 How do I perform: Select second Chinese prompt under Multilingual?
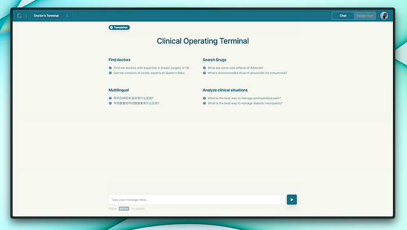point(136,103)
